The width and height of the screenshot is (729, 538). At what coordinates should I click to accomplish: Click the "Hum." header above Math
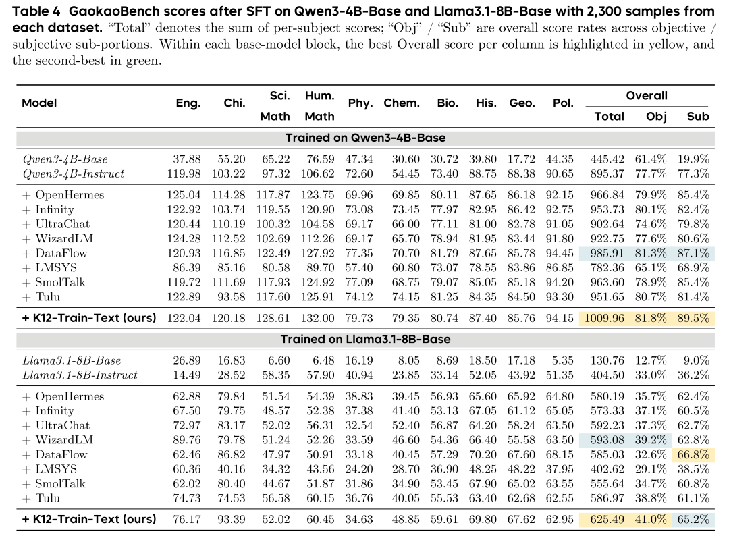319,96
